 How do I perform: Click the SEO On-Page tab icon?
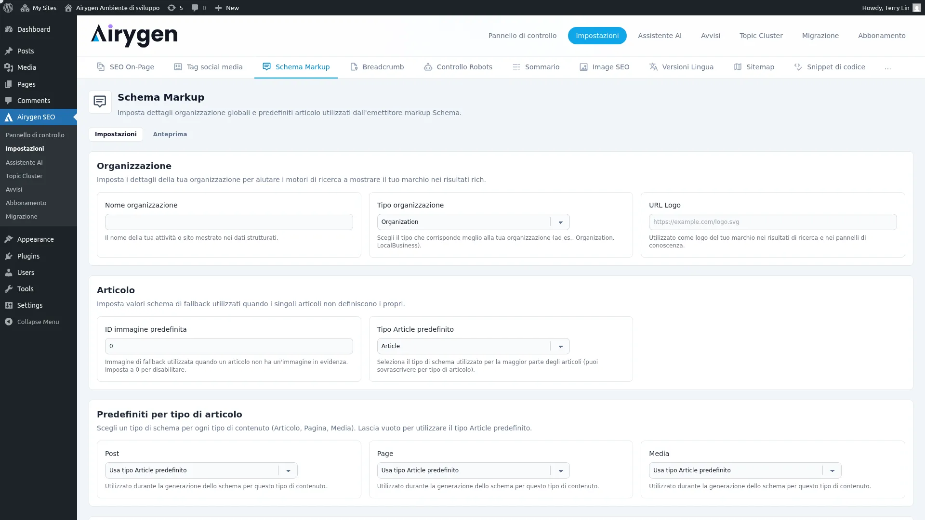101,67
